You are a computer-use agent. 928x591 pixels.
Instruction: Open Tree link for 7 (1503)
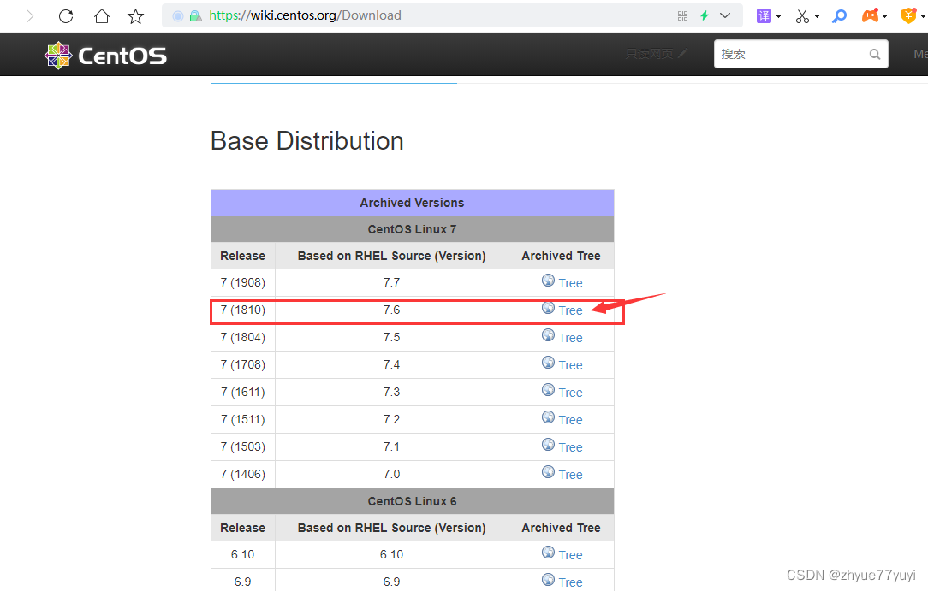coord(570,447)
